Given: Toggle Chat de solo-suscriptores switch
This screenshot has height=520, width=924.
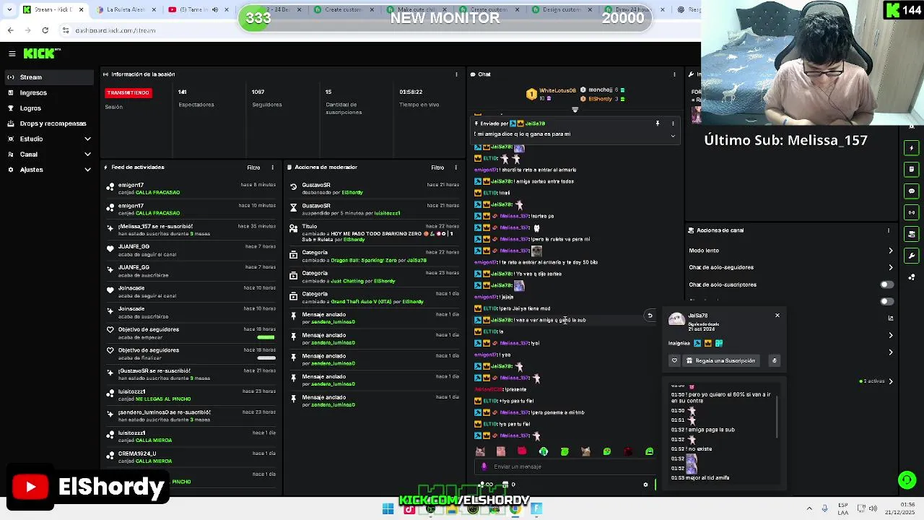Looking at the screenshot, I should click(x=886, y=285).
